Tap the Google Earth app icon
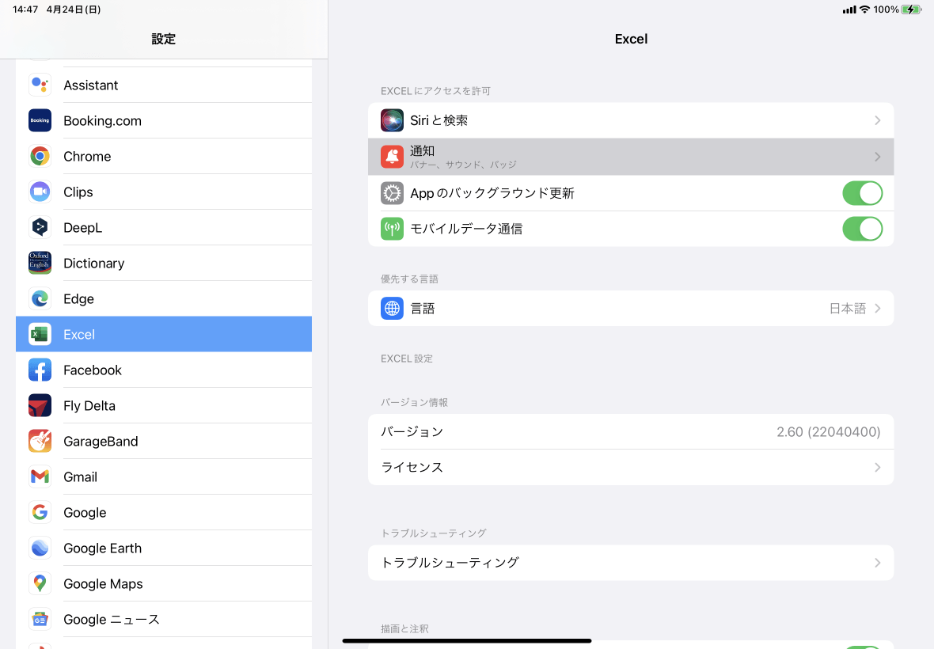This screenshot has height=649, width=934. [40, 548]
